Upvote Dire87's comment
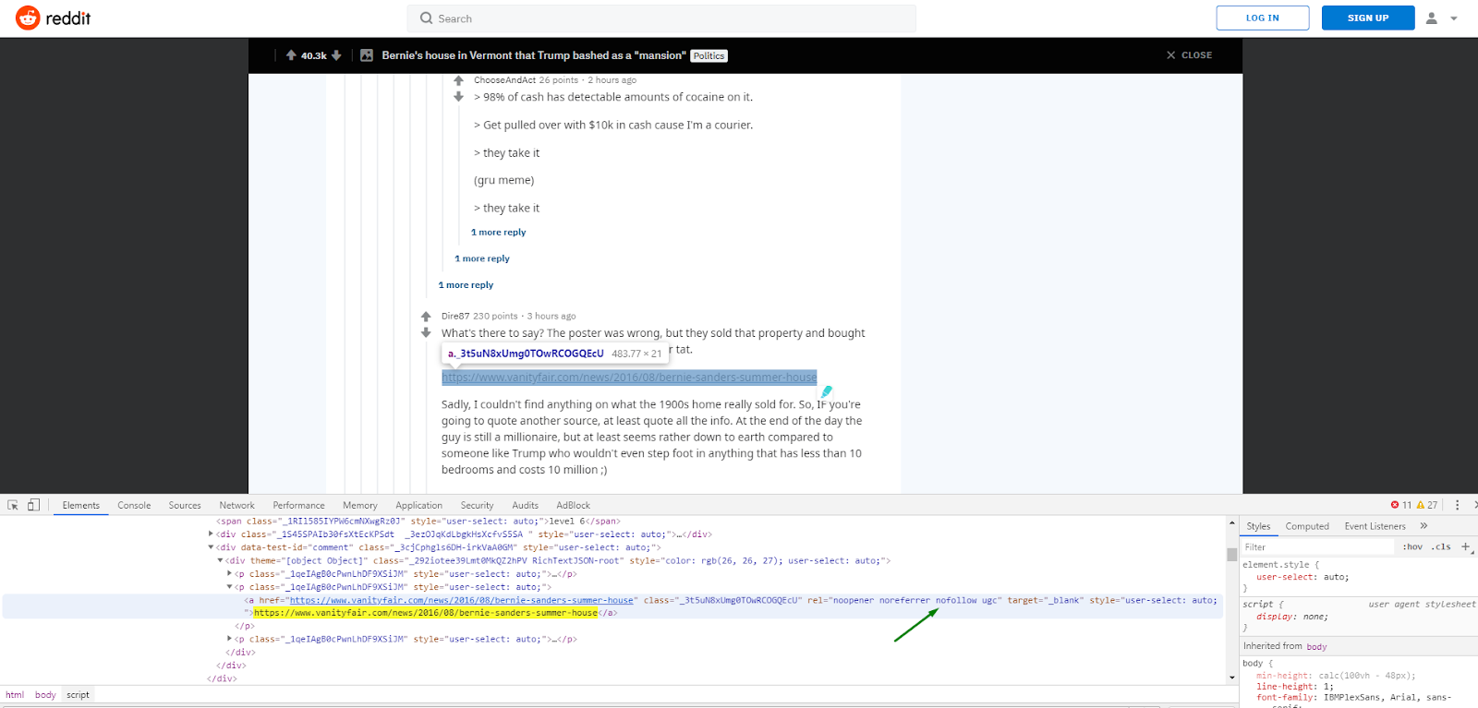Viewport: 1478px width, 708px height. pyautogui.click(x=426, y=317)
